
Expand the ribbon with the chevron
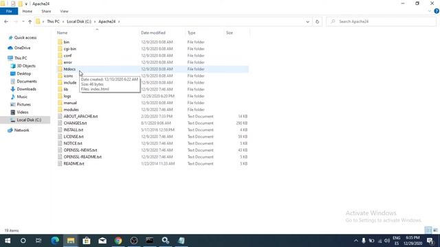(x=429, y=11)
